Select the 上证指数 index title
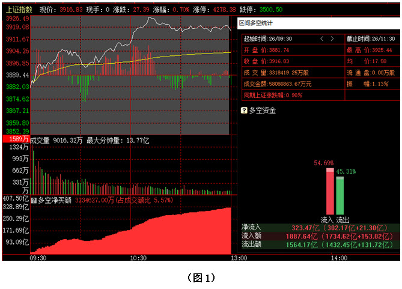This screenshot has width=402, height=289. tap(19, 10)
